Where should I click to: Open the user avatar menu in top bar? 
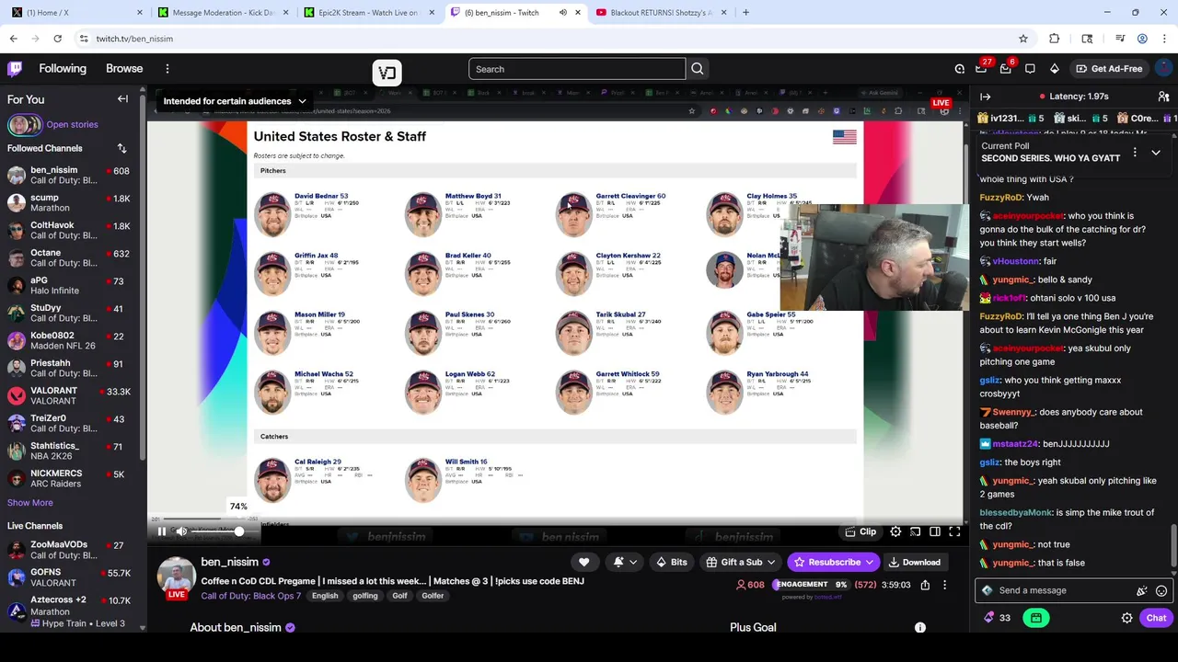(x=1164, y=68)
